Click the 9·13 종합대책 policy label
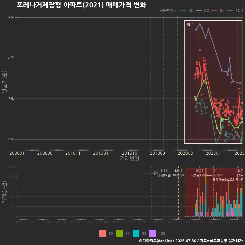 coord(164,173)
